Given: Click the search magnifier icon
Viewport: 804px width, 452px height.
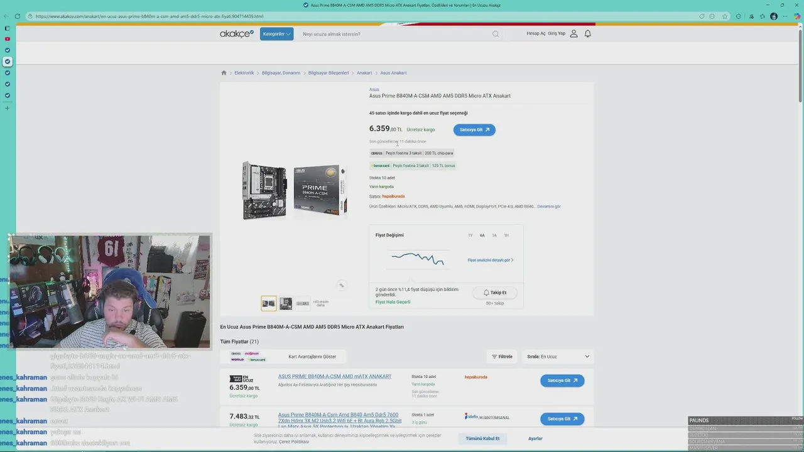Looking at the screenshot, I should pyautogui.click(x=496, y=34).
